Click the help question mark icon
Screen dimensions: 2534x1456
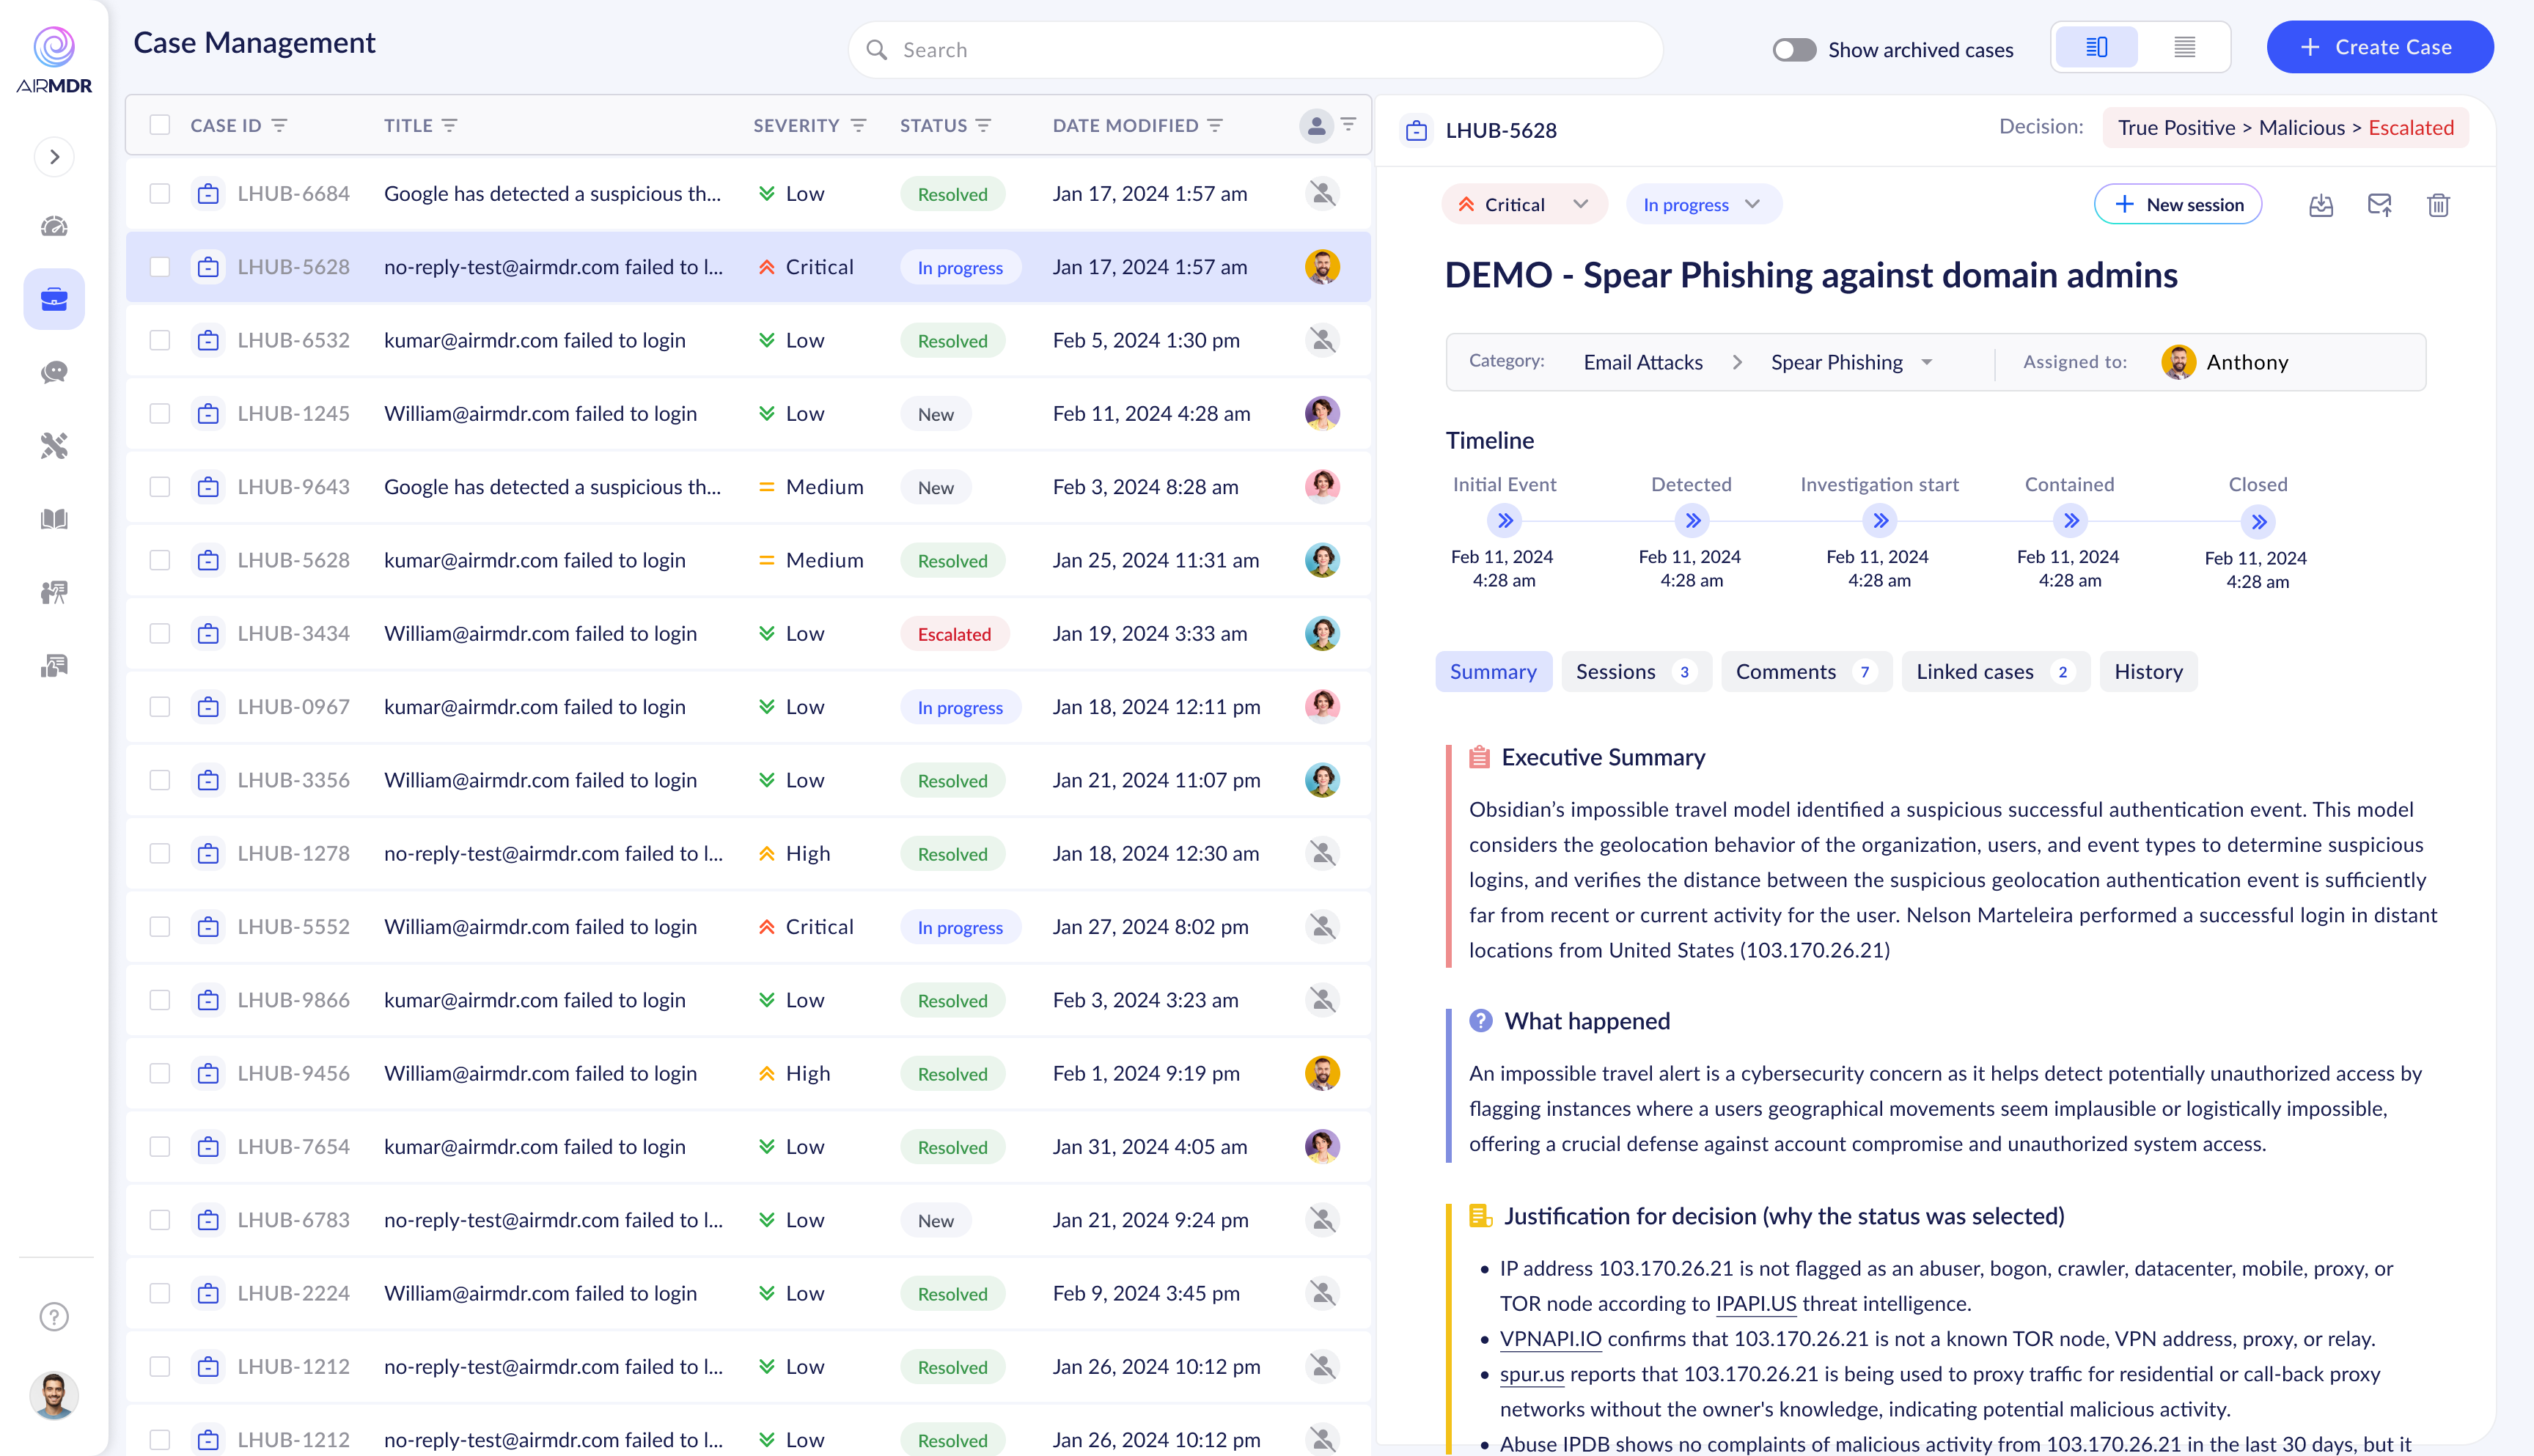coord(54,1316)
